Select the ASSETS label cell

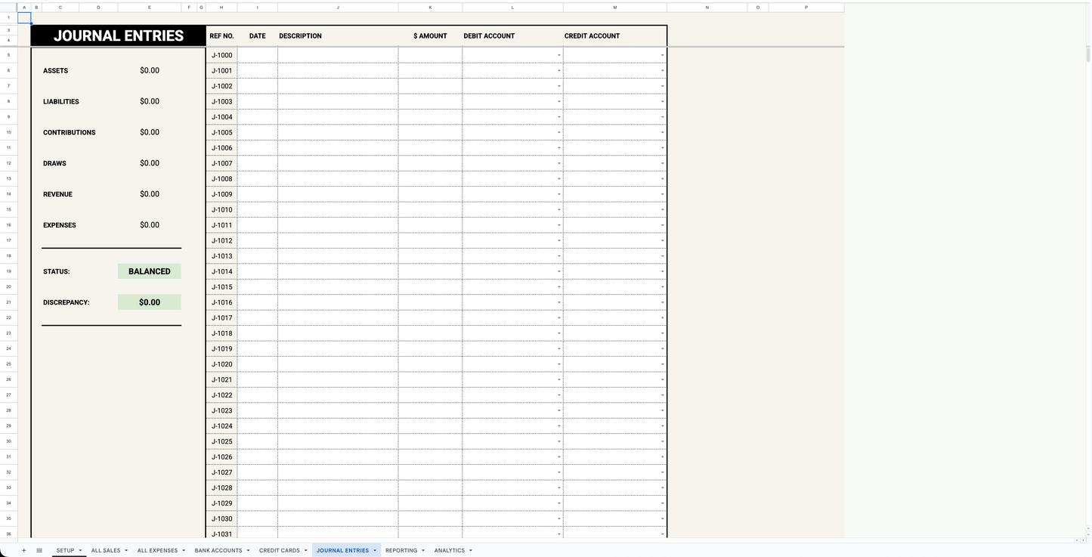pyautogui.click(x=55, y=70)
